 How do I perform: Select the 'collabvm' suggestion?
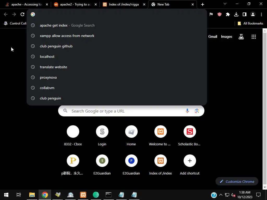point(117,88)
